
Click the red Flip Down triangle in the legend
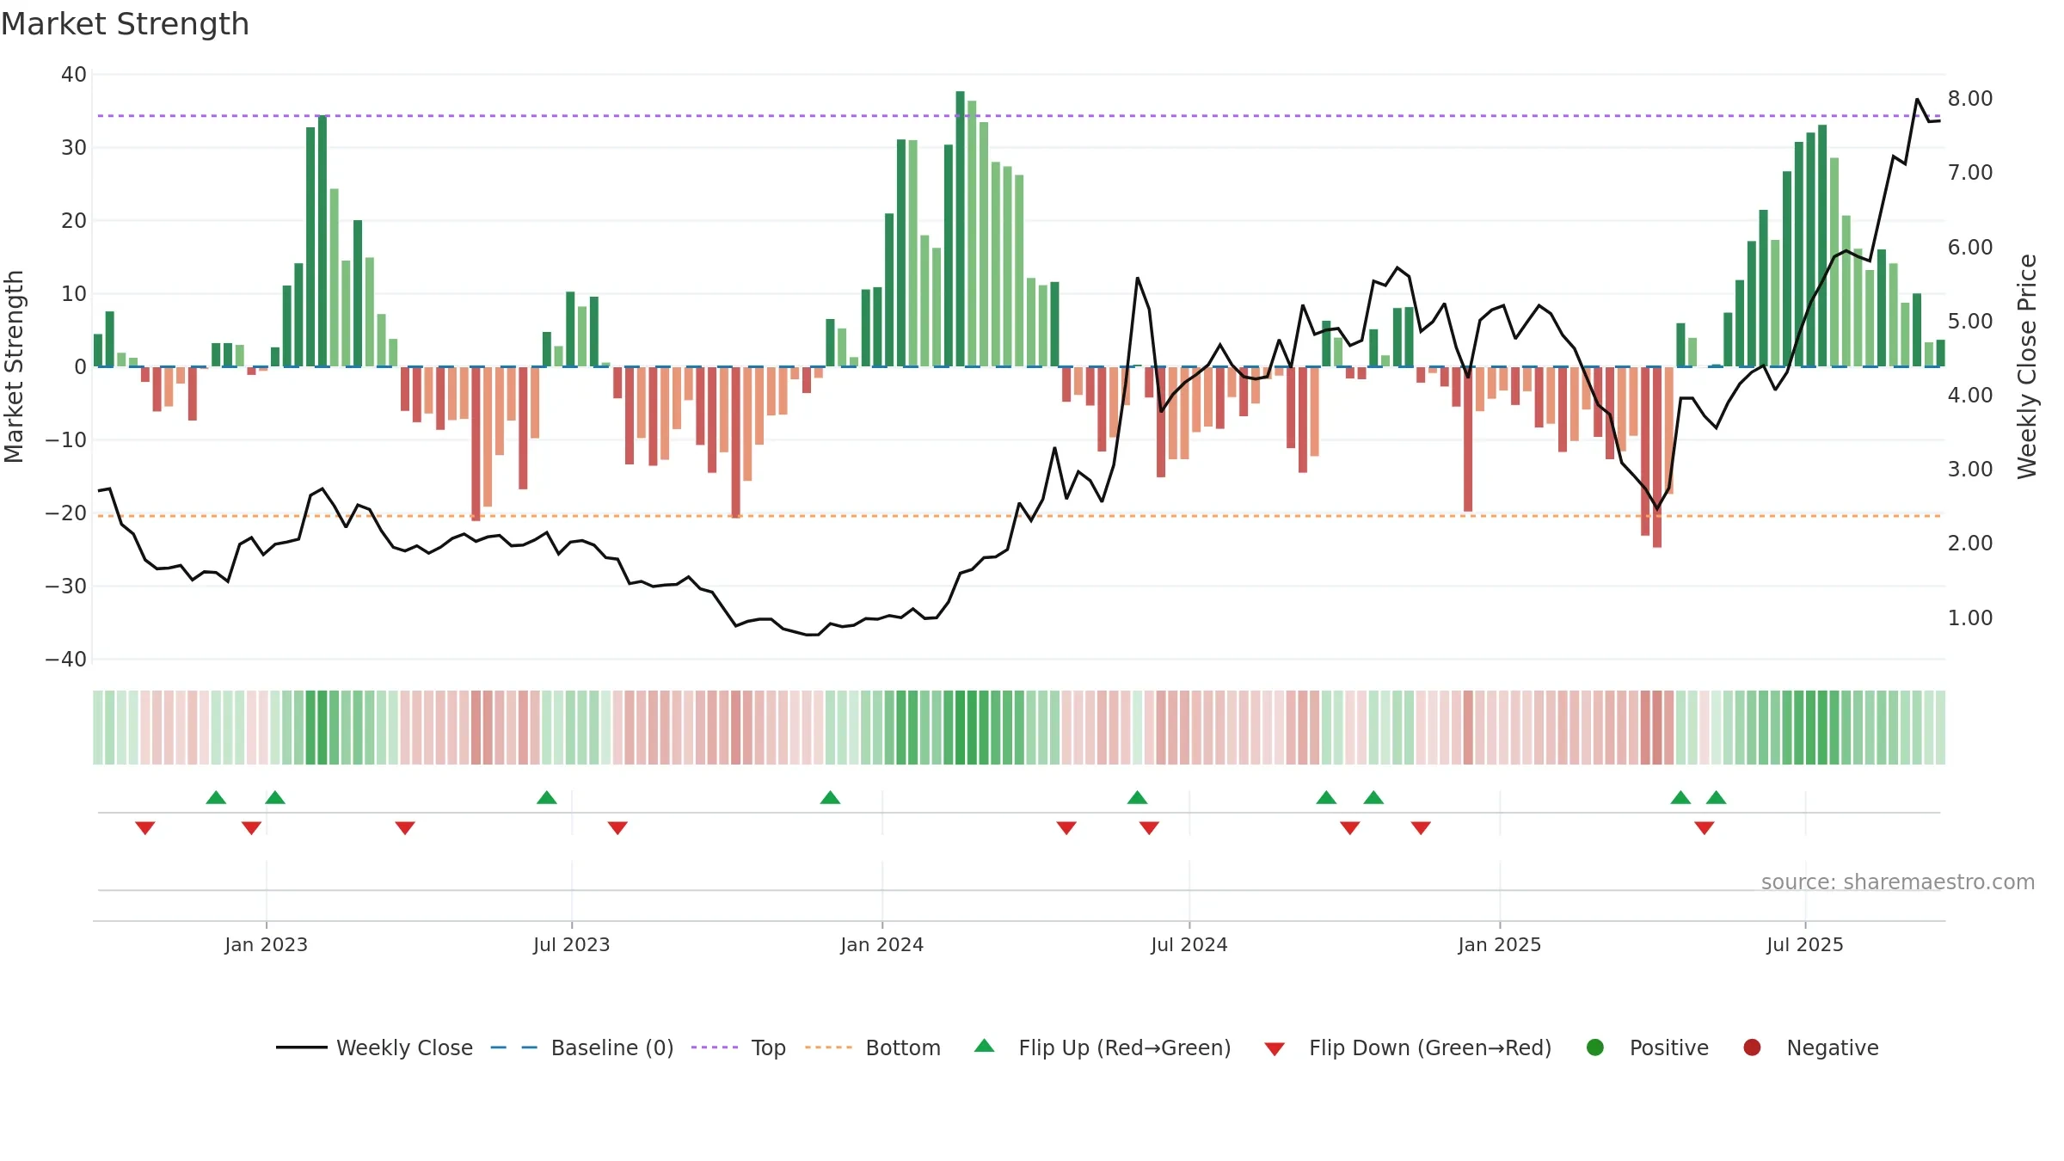click(1275, 1049)
